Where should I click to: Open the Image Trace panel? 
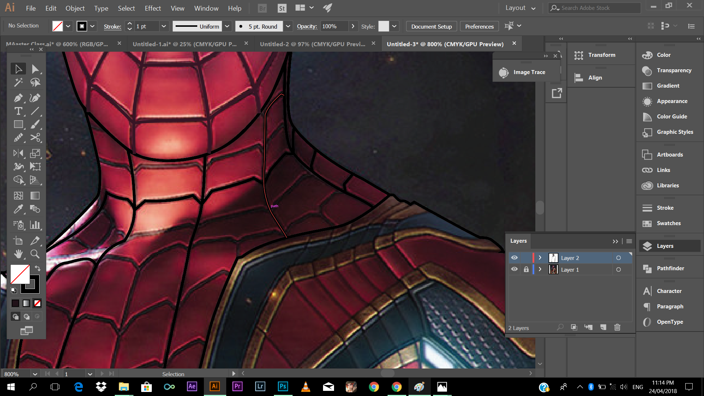(526, 72)
